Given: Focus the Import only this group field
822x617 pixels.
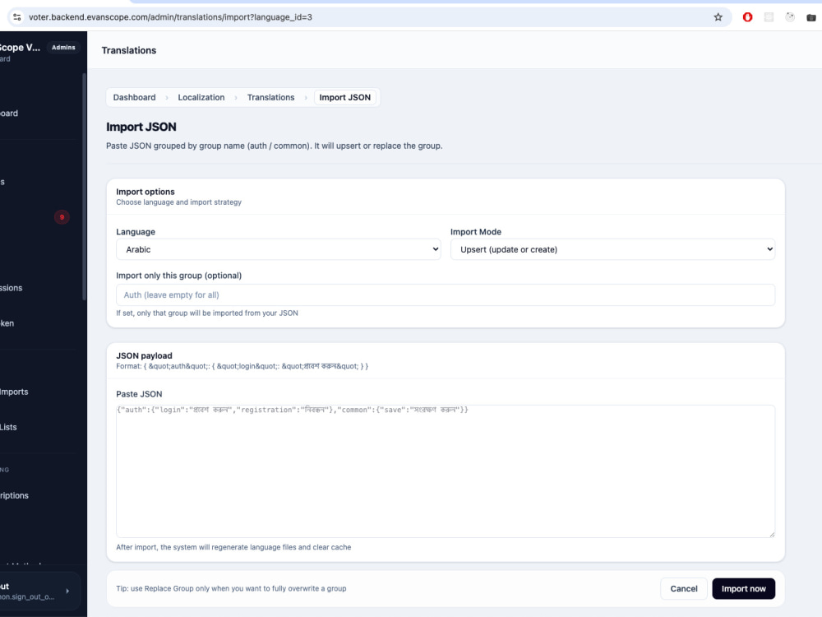Looking at the screenshot, I should (x=445, y=295).
